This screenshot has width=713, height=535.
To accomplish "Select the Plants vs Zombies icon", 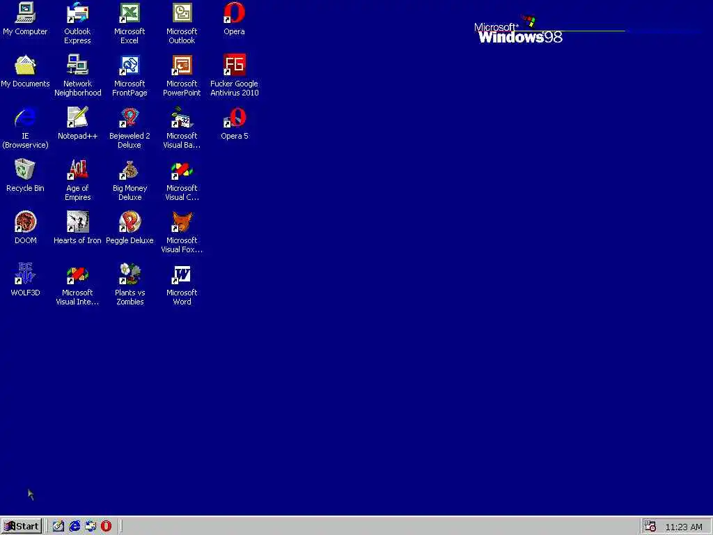I will pos(130,274).
